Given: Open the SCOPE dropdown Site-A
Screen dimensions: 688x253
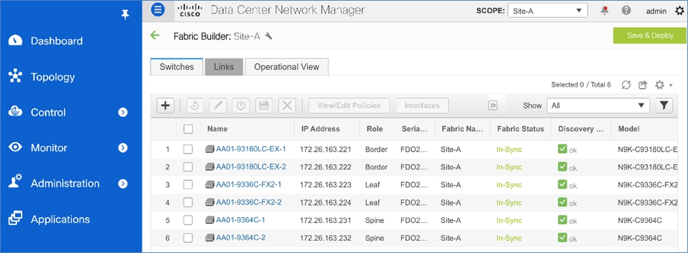Looking at the screenshot, I should pos(548,10).
